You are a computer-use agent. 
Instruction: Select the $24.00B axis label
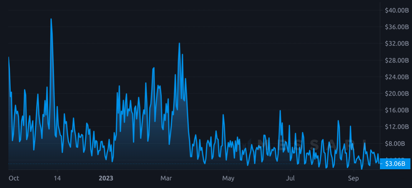(397, 77)
